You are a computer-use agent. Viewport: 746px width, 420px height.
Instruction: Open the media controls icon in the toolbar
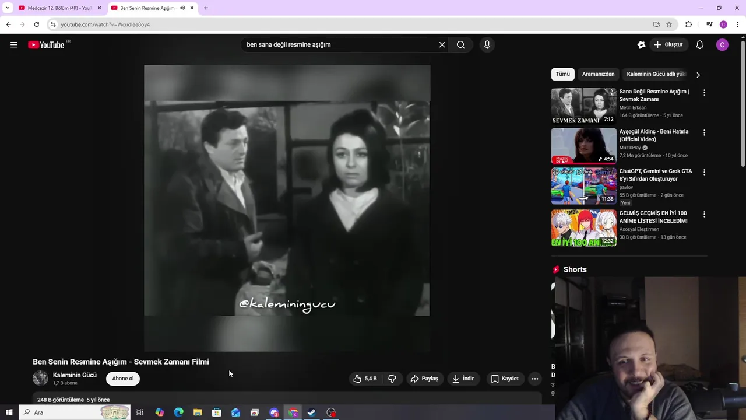[x=709, y=24]
